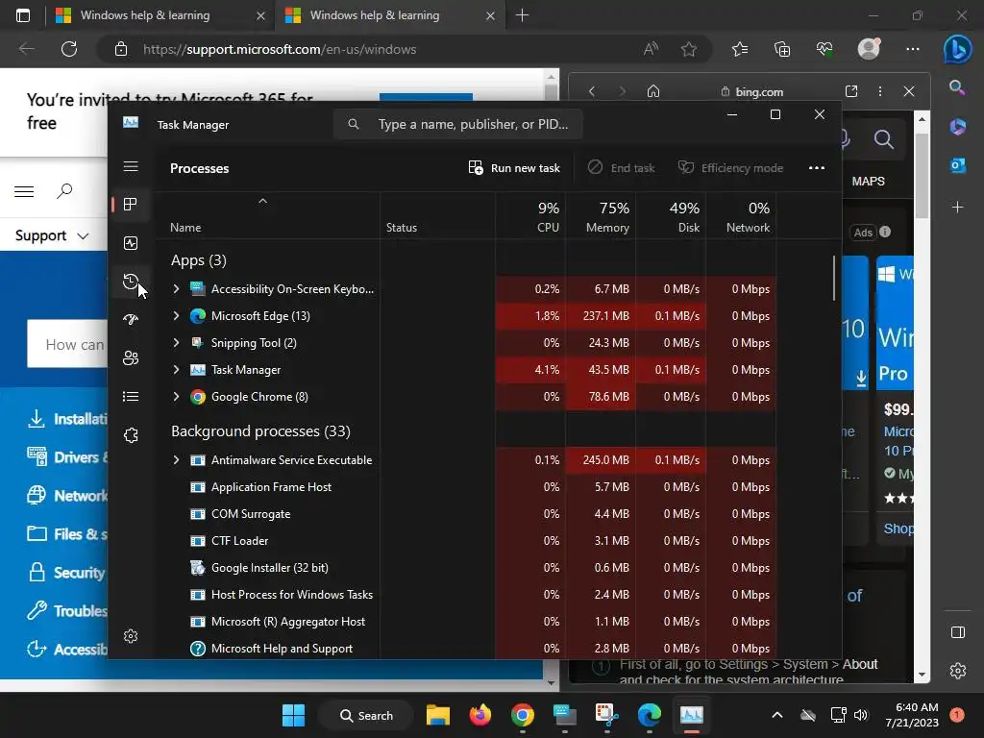
Task: Add this page to favorites star icon
Action: 689,49
